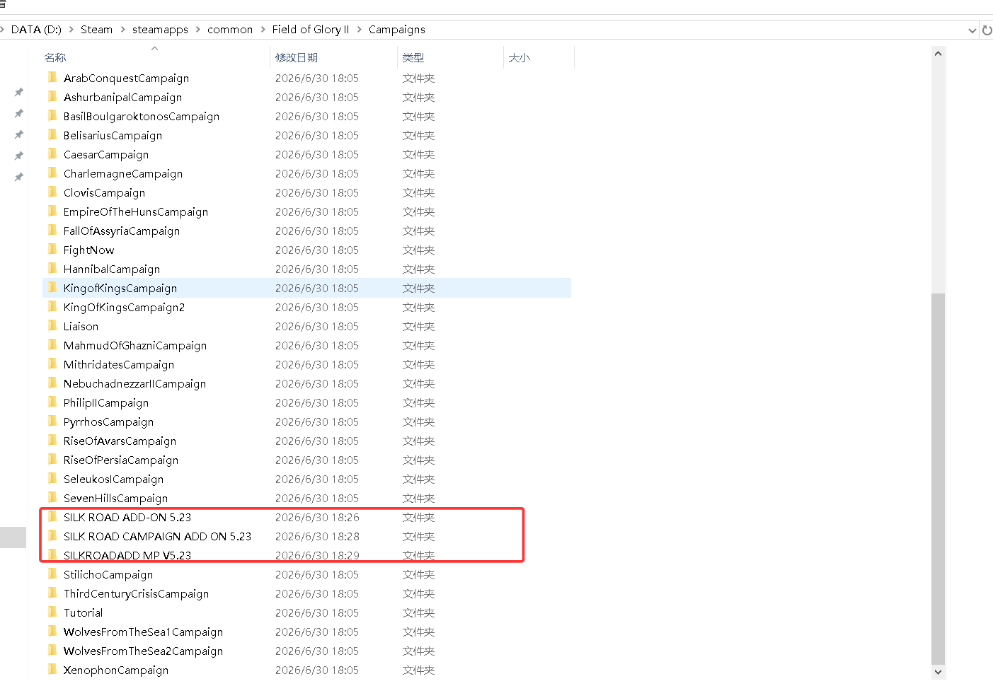The image size is (993, 686).
Task: Click the XenophonCampaign folder icon
Action: coord(52,669)
